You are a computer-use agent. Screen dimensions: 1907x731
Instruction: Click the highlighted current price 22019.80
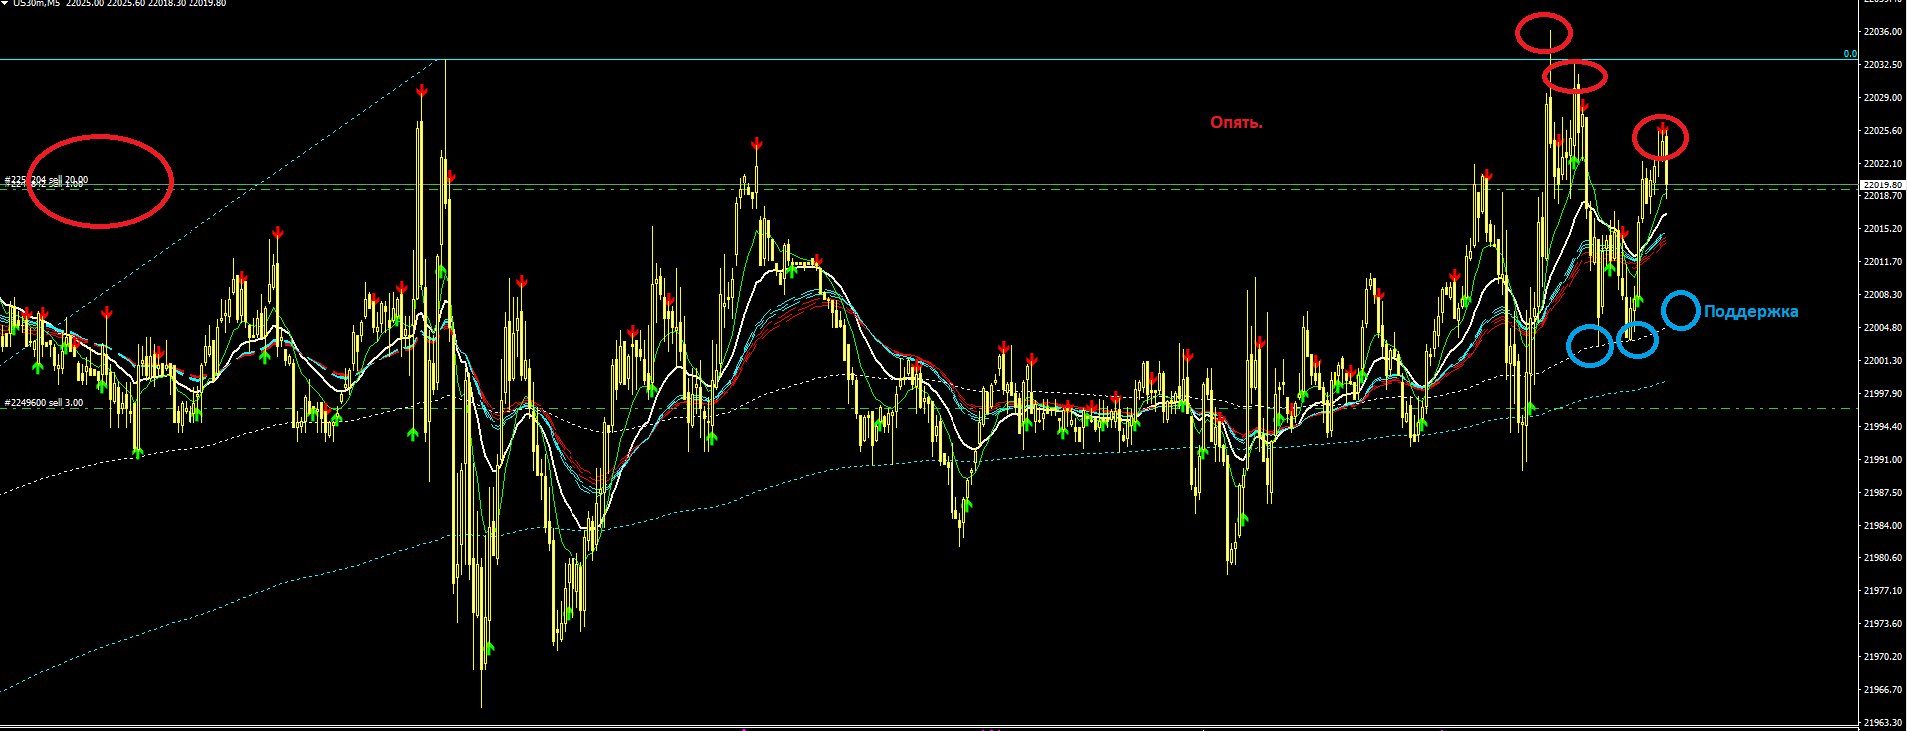[x=1883, y=185]
